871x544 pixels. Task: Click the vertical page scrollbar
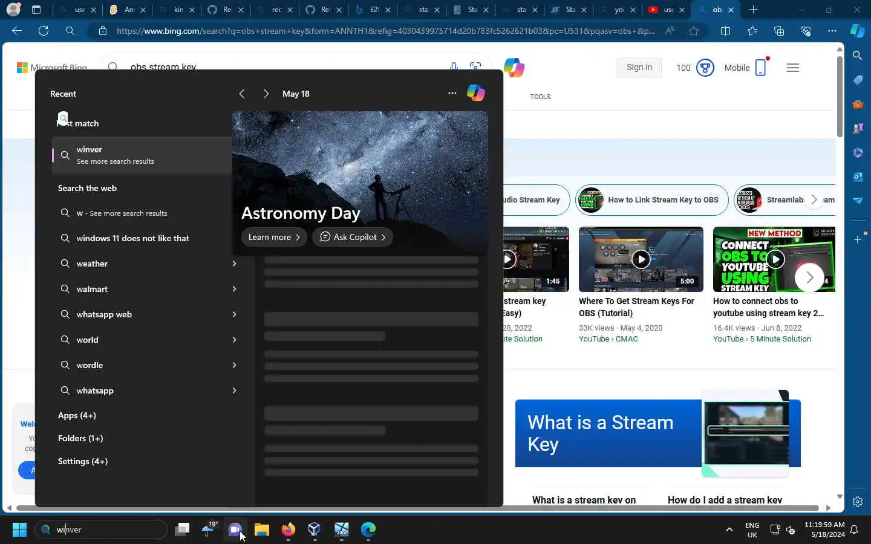[x=840, y=97]
